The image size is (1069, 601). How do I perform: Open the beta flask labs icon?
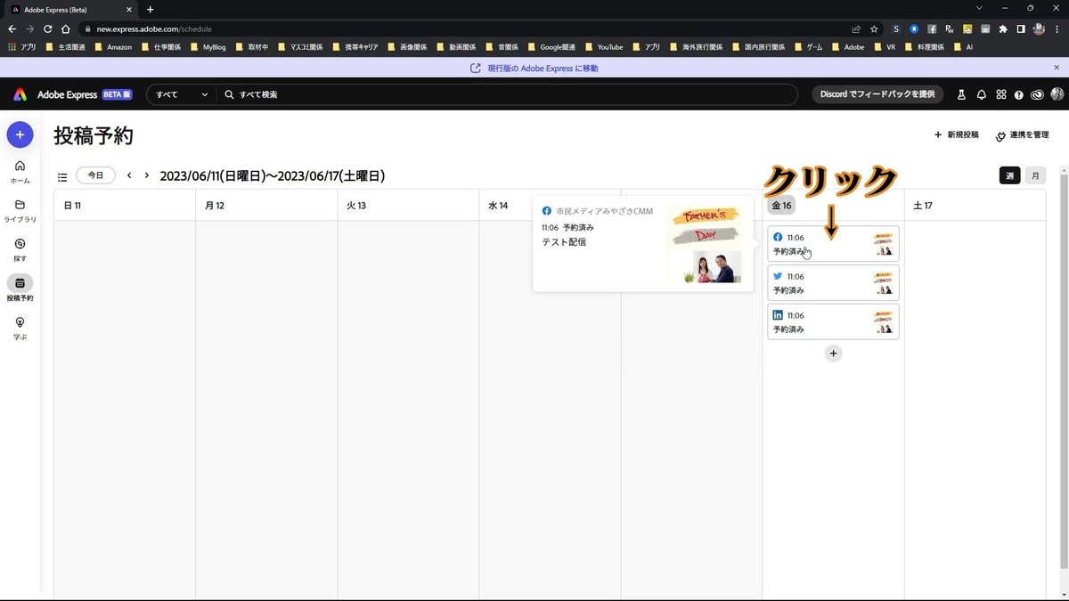click(x=961, y=94)
